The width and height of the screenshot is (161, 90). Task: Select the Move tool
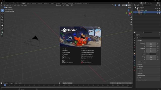[2, 17]
